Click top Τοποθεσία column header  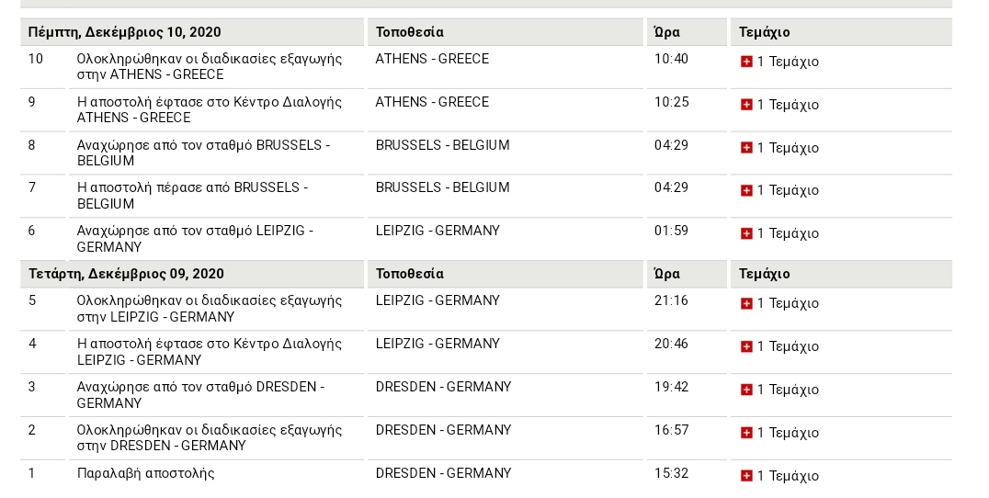pos(409,32)
